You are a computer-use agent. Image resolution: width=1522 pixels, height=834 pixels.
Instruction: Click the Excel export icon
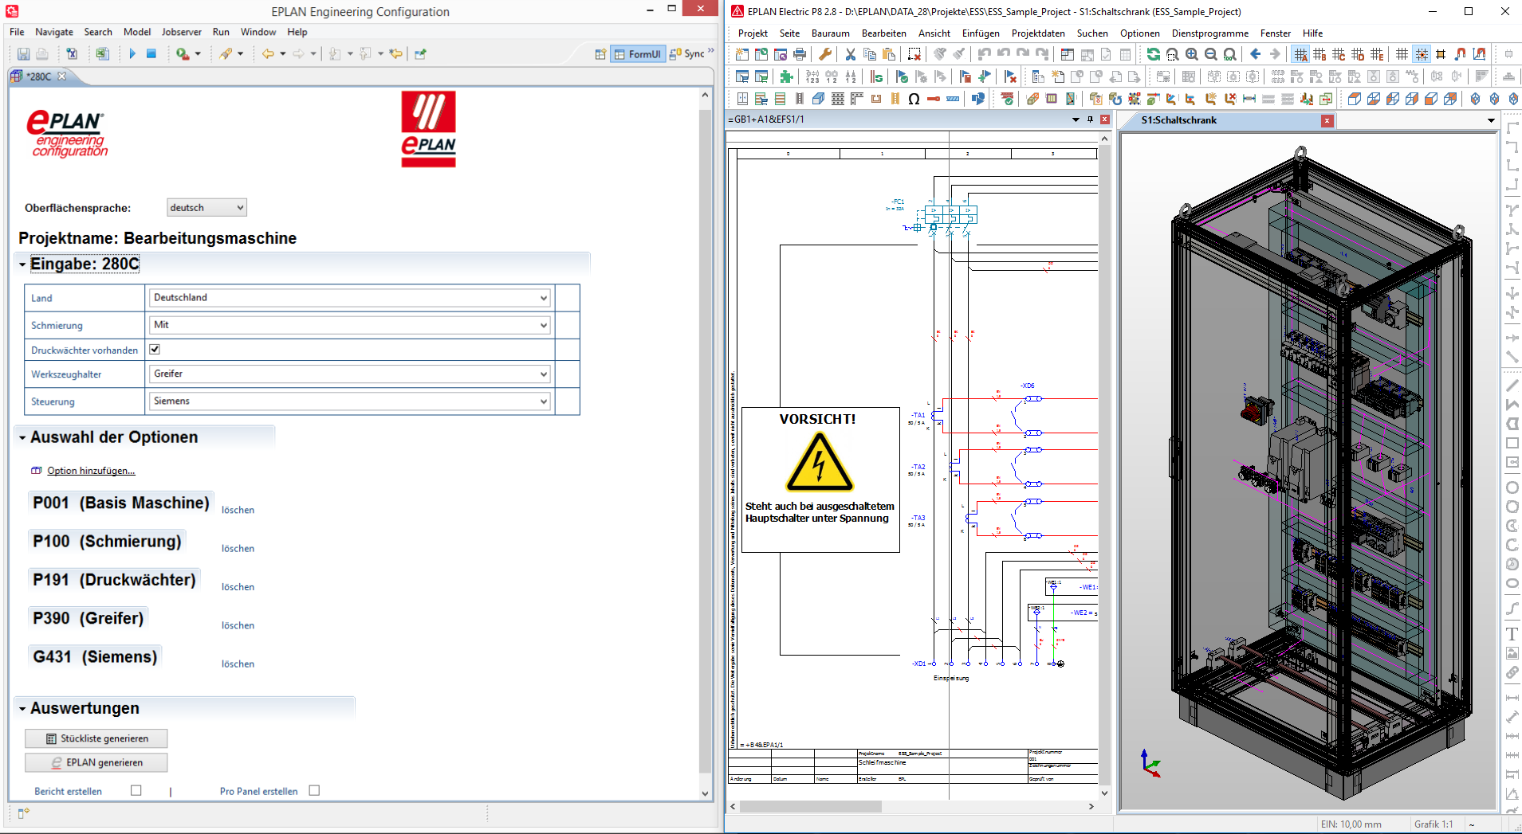102,53
